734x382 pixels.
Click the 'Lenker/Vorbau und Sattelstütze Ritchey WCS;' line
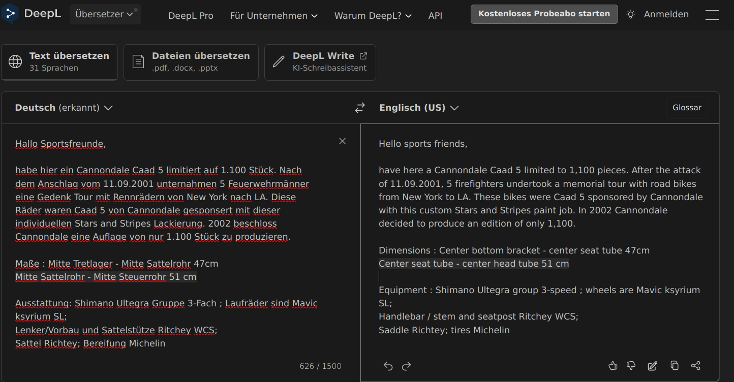[x=116, y=330]
